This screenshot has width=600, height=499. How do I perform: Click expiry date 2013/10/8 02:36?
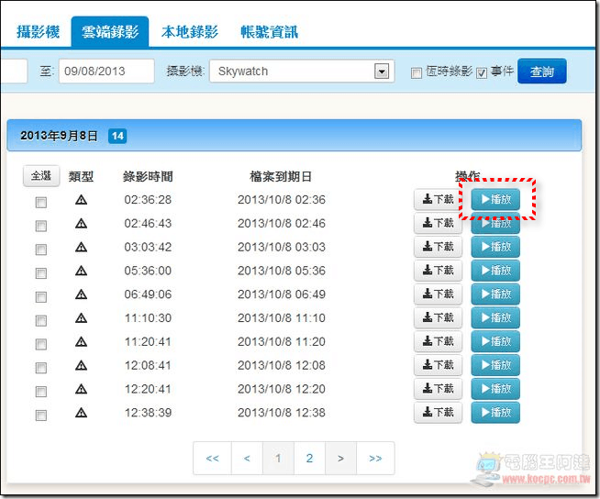pos(282,199)
